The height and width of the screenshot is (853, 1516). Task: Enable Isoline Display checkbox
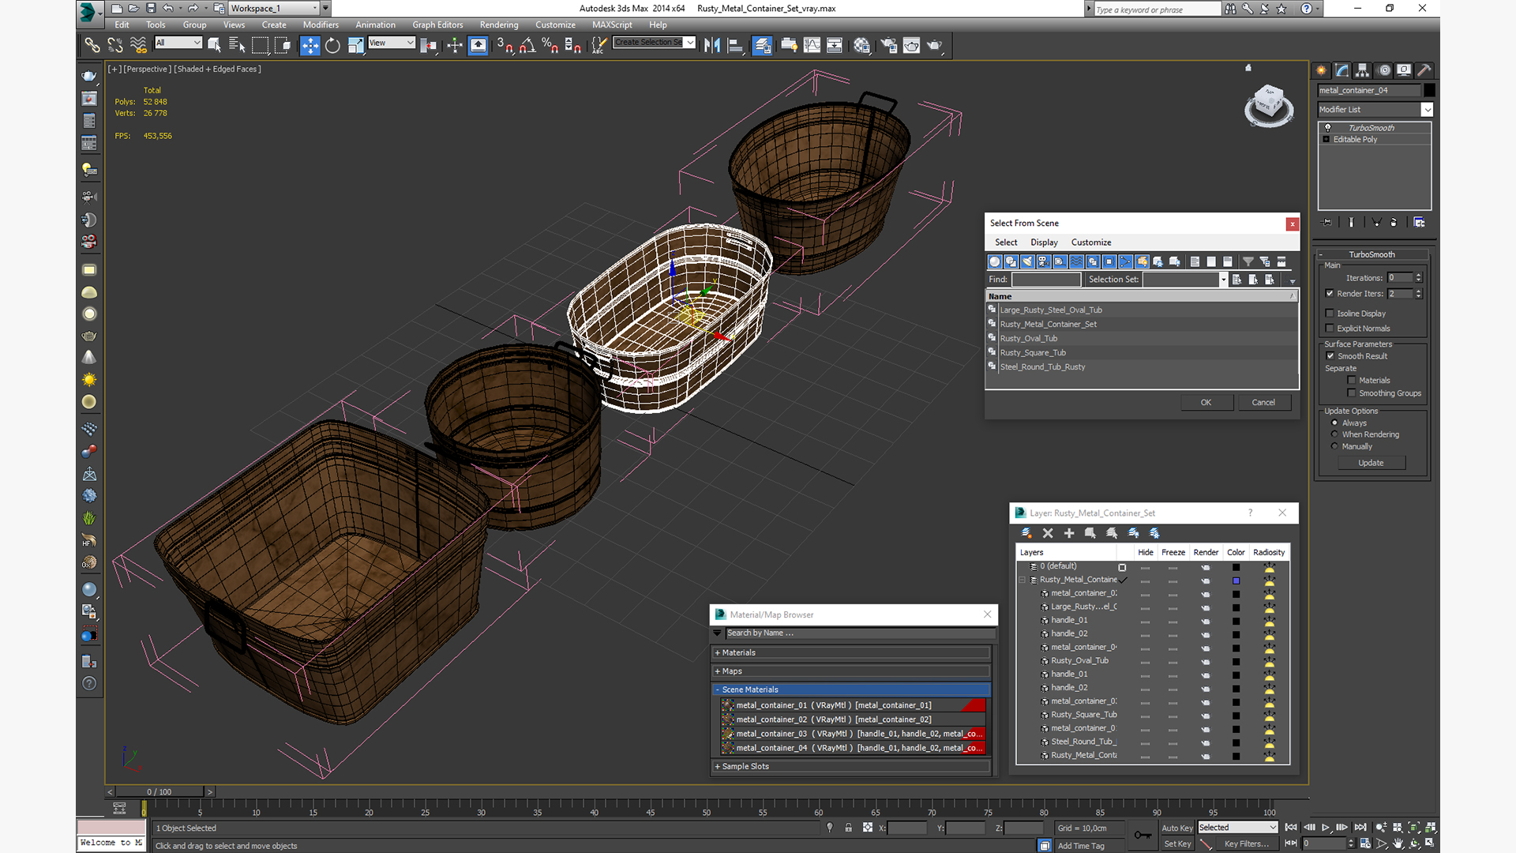coord(1330,313)
